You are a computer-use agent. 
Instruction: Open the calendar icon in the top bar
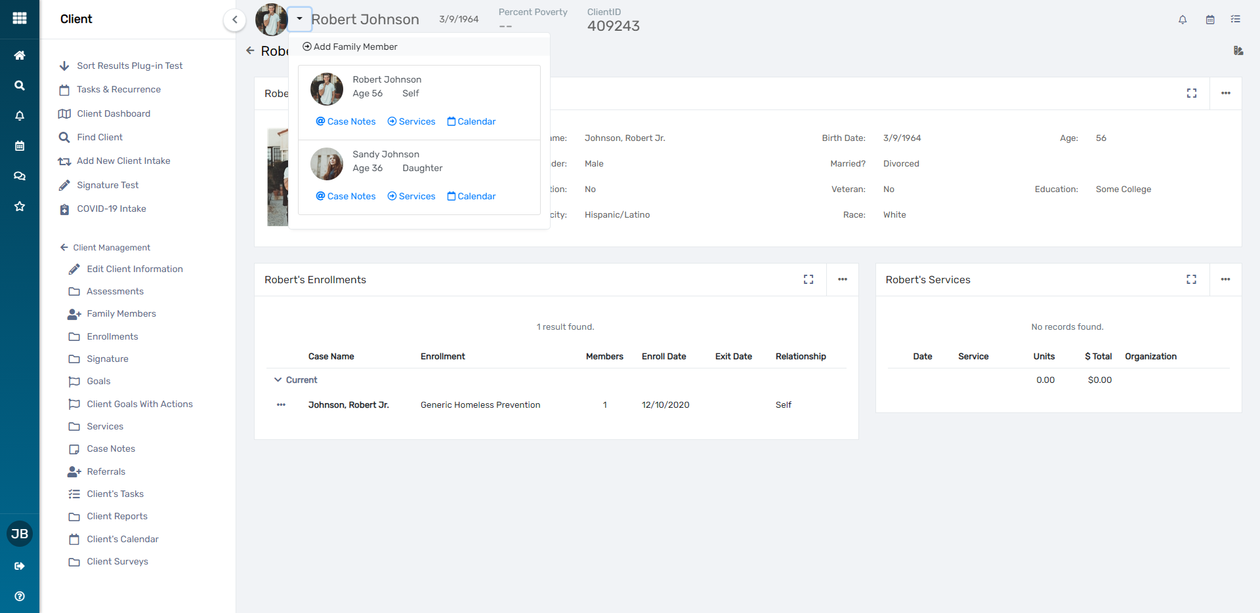(1209, 20)
